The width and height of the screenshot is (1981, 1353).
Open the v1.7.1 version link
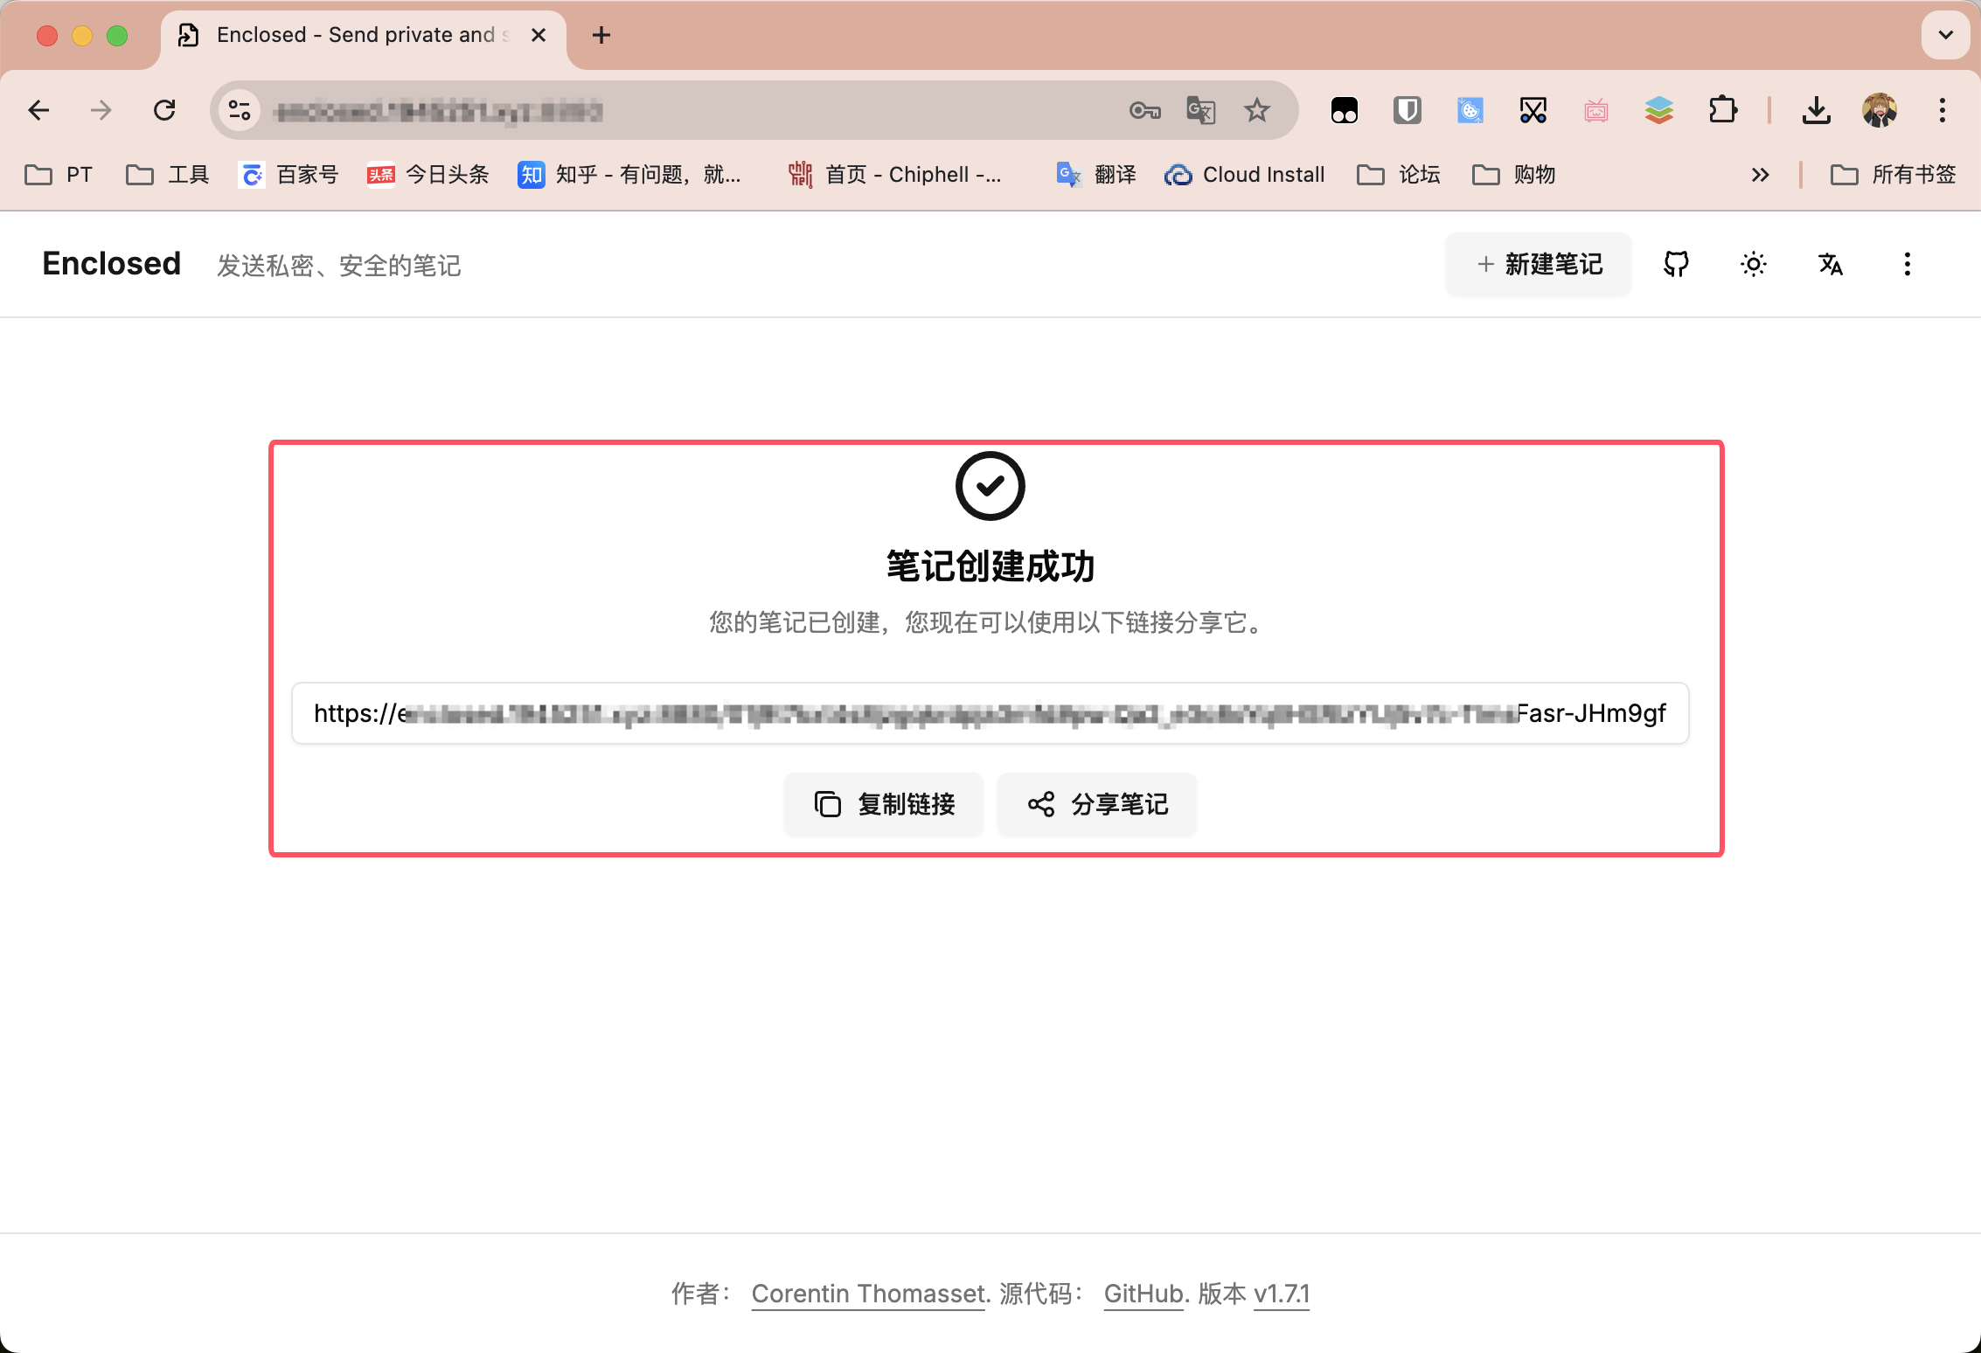coord(1282,1294)
